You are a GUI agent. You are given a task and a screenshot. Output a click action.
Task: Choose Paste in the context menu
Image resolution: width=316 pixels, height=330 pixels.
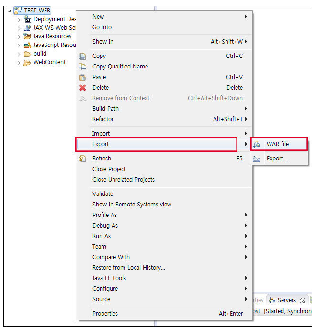point(164,77)
